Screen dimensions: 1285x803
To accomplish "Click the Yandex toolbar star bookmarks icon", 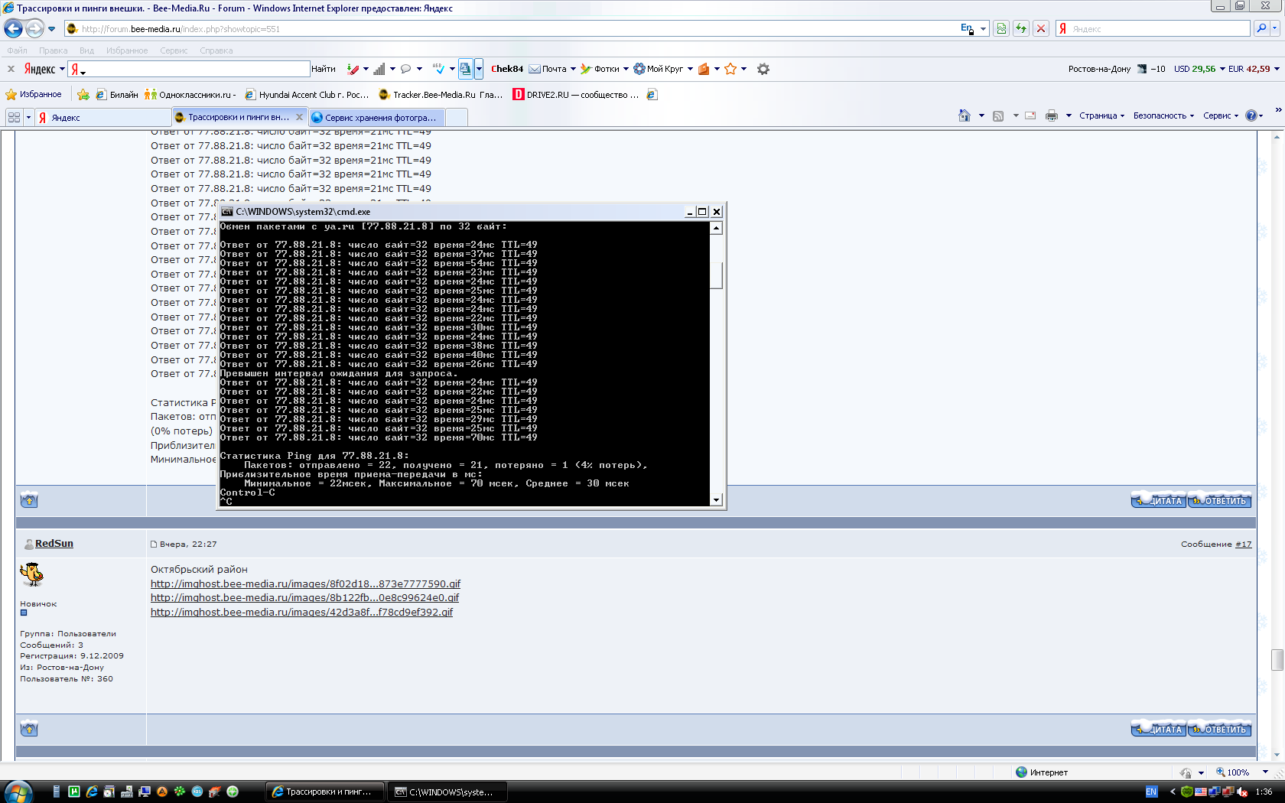I will coord(730,69).
